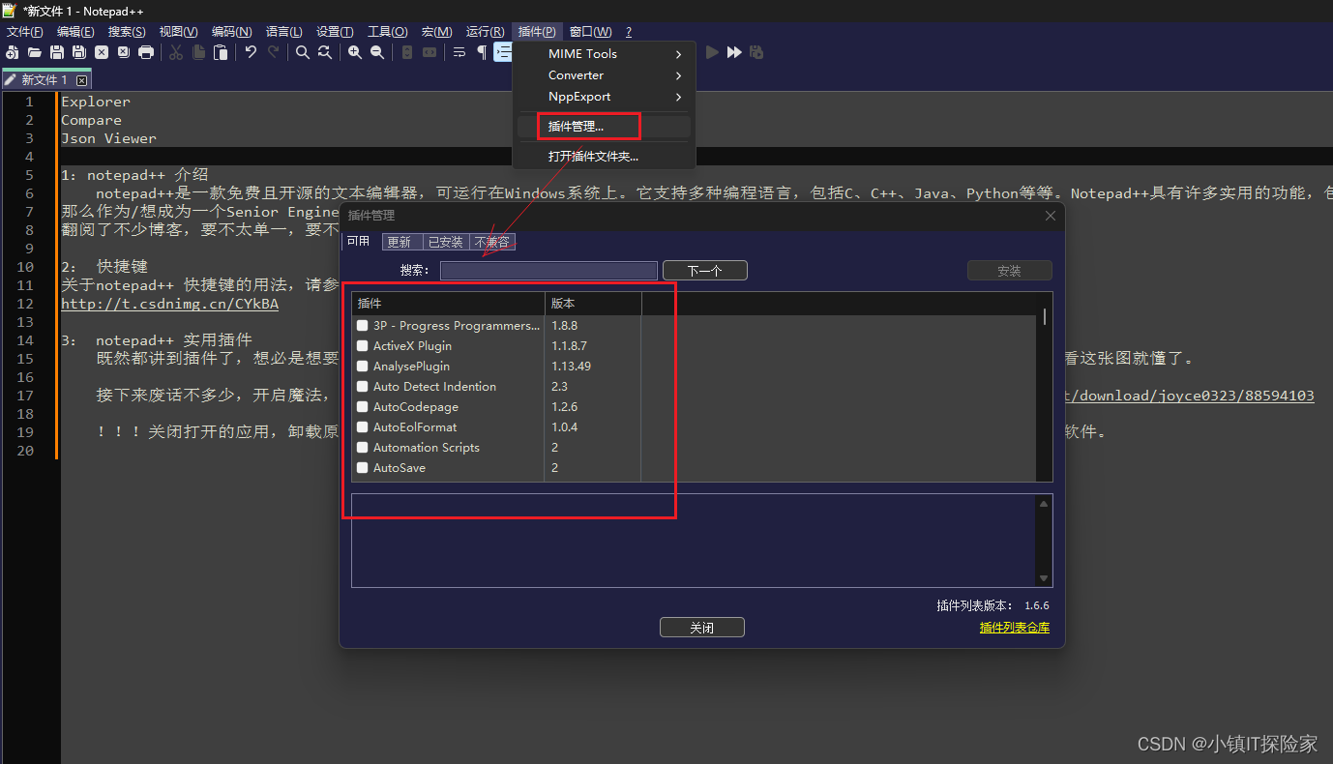Click the Paste clipboard toolbar icon
The image size is (1333, 764).
tap(221, 52)
